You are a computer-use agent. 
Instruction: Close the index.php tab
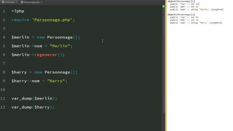coord(16,2)
